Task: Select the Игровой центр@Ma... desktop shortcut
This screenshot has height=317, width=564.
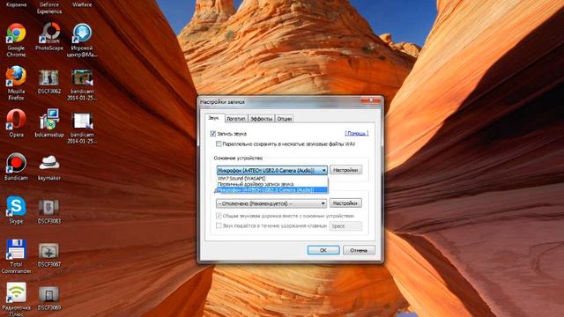Action: click(82, 40)
